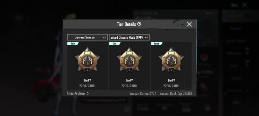
Task: Open the Current Season dropdown
Action: 87,37
